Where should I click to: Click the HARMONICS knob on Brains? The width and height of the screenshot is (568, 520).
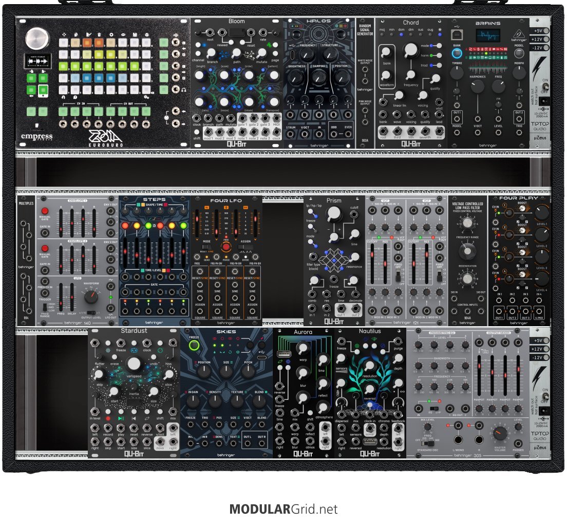(x=477, y=87)
